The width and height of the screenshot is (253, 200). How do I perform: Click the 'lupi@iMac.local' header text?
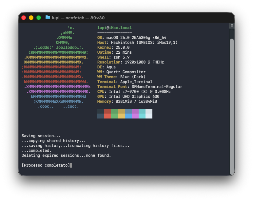click(x=115, y=28)
